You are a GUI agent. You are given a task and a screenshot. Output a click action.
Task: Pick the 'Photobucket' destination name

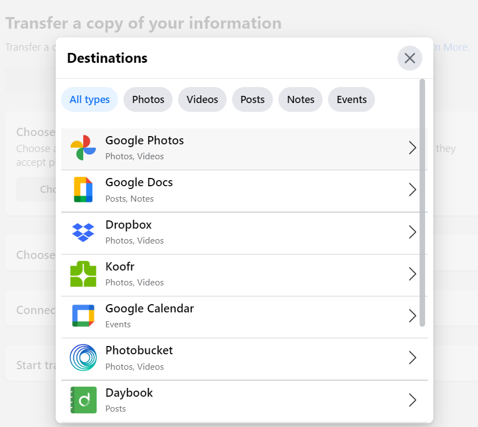139,350
